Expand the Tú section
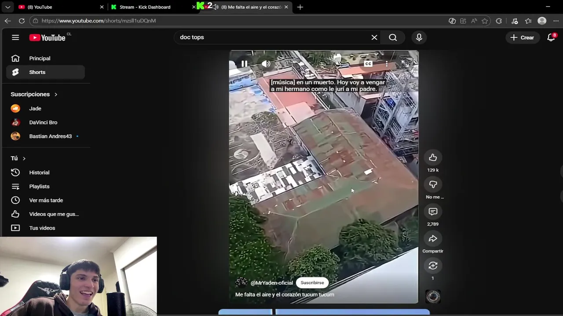Screen dimensions: 563x316 coord(18,158)
